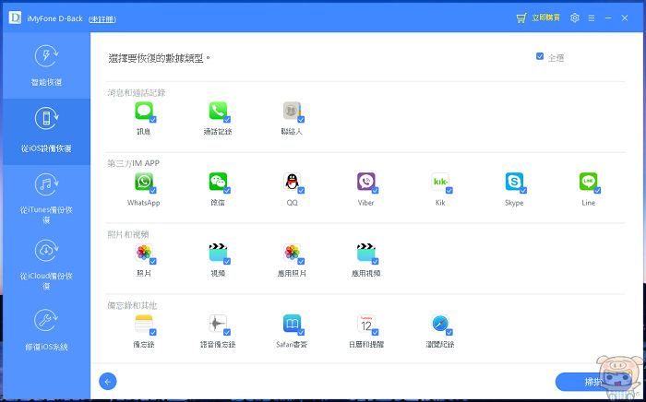Uncheck the select all (全選) checkbox
Screen dimensions: 646x402
click(x=540, y=57)
